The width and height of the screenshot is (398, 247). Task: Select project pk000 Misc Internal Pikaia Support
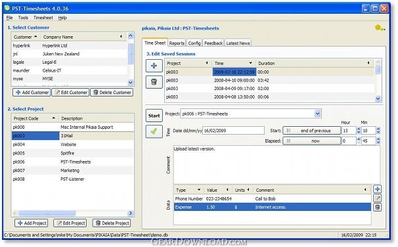73,127
